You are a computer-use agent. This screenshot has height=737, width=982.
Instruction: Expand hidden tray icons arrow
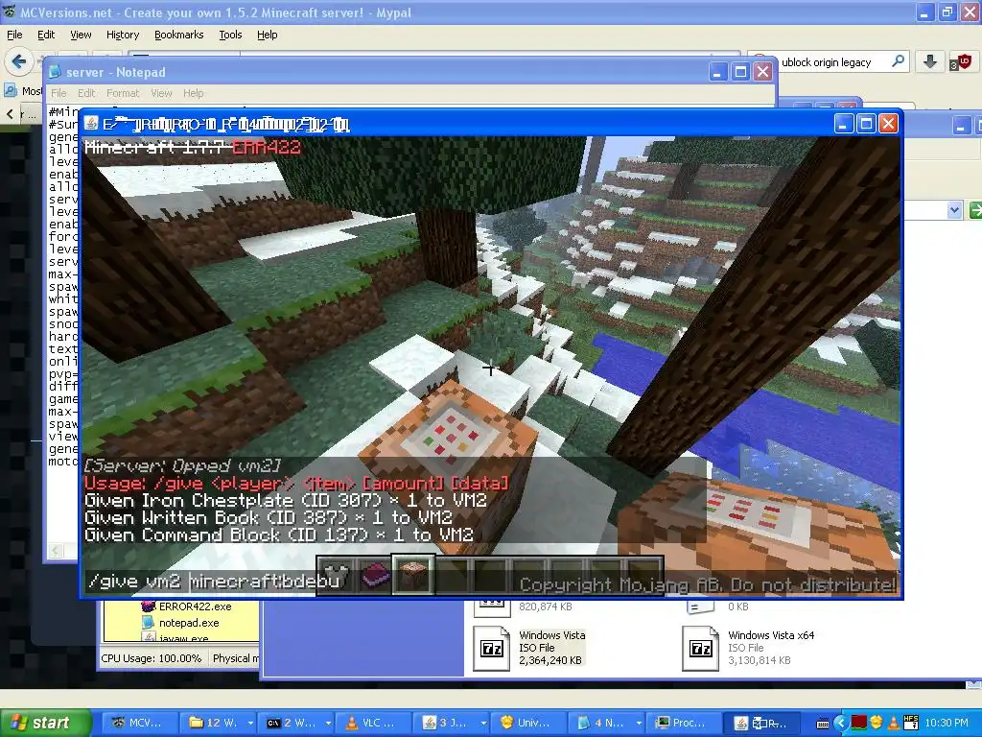coord(840,724)
